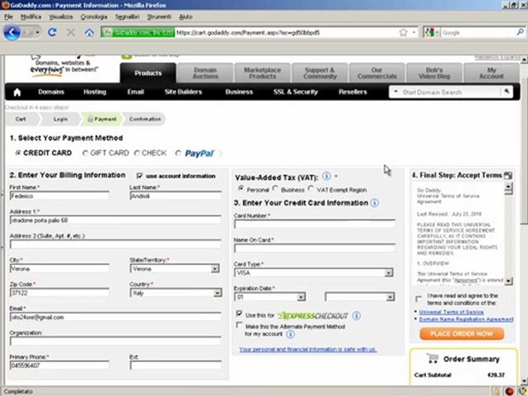528x396 pixels.
Task: Click the GoDaddy site identity badge in address bar
Action: tap(138, 32)
